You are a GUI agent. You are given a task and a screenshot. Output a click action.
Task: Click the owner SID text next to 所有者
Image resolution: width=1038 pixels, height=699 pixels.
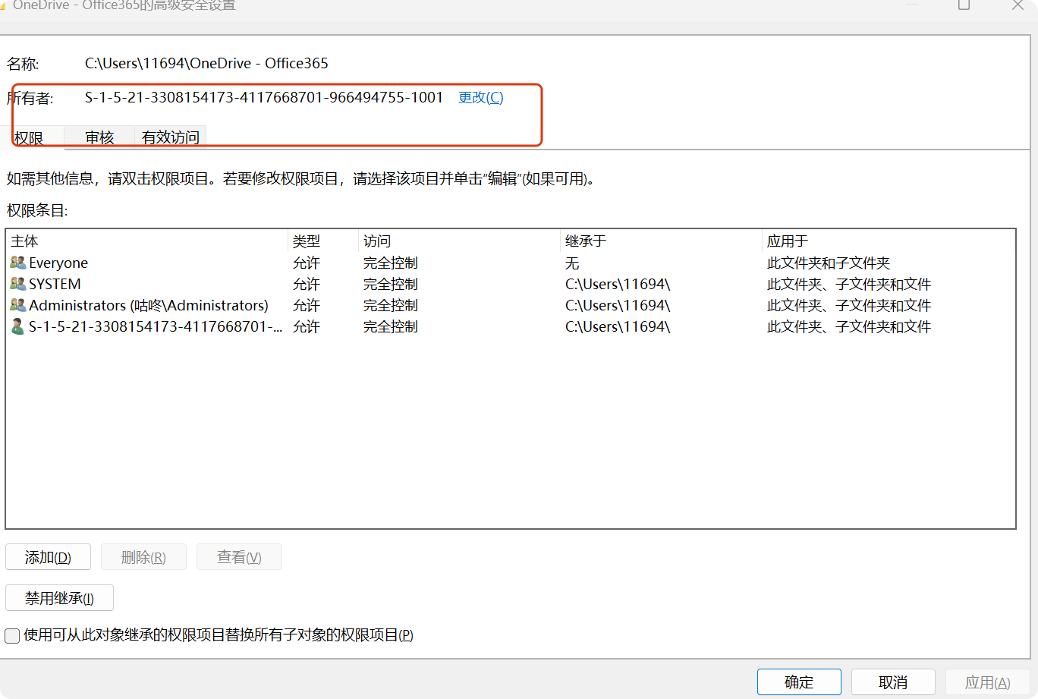[x=264, y=97]
